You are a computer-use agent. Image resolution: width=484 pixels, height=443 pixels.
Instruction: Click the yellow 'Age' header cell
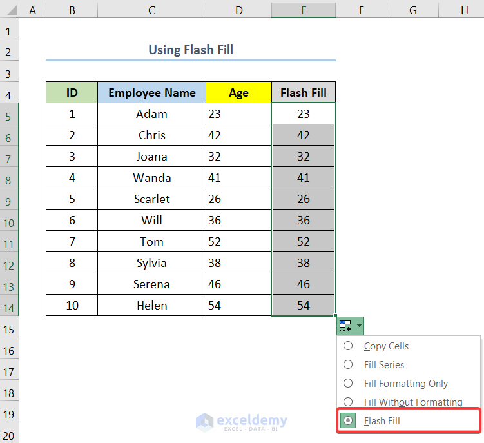(x=238, y=92)
